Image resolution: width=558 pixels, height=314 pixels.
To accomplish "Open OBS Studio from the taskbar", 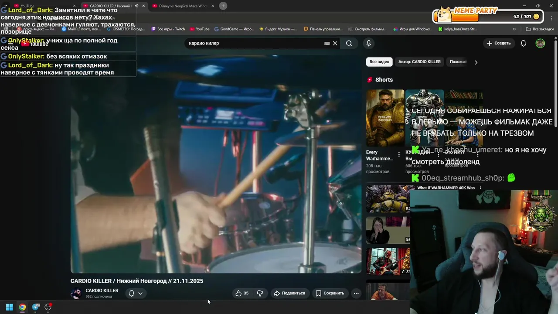I will click(x=48, y=307).
